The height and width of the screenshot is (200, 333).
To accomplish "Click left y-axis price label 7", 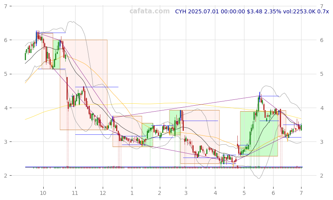I will pos(6,6).
